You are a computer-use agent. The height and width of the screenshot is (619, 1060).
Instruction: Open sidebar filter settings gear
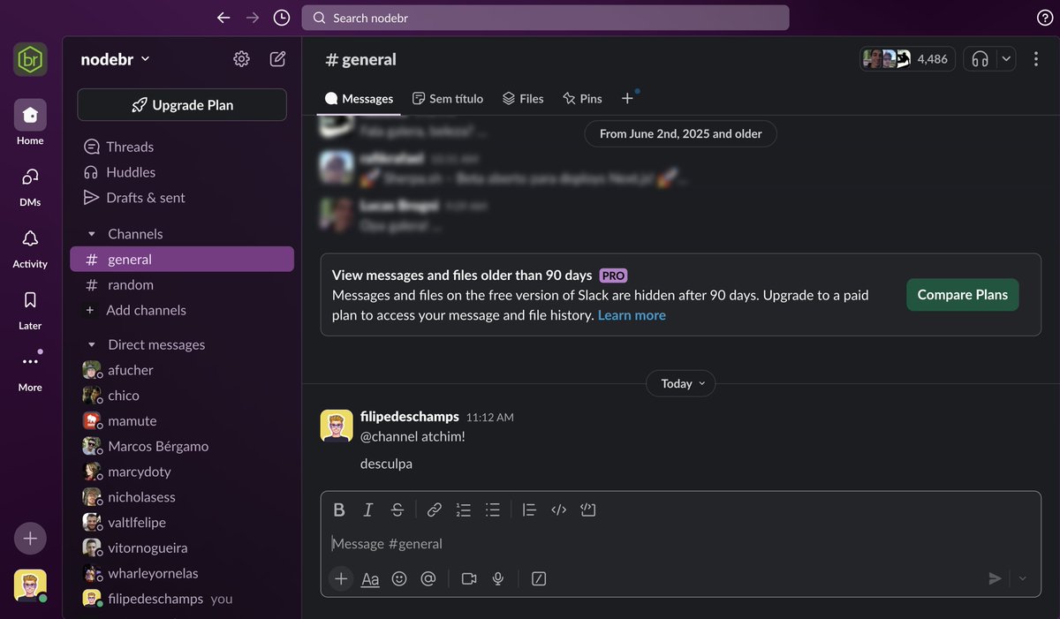click(241, 59)
